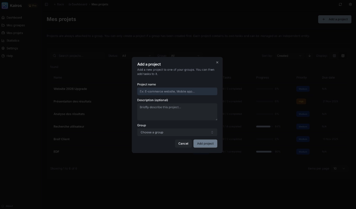Image resolution: width=356 pixels, height=209 pixels.
Task: Switch projects view to table display
Action: coord(343,55)
